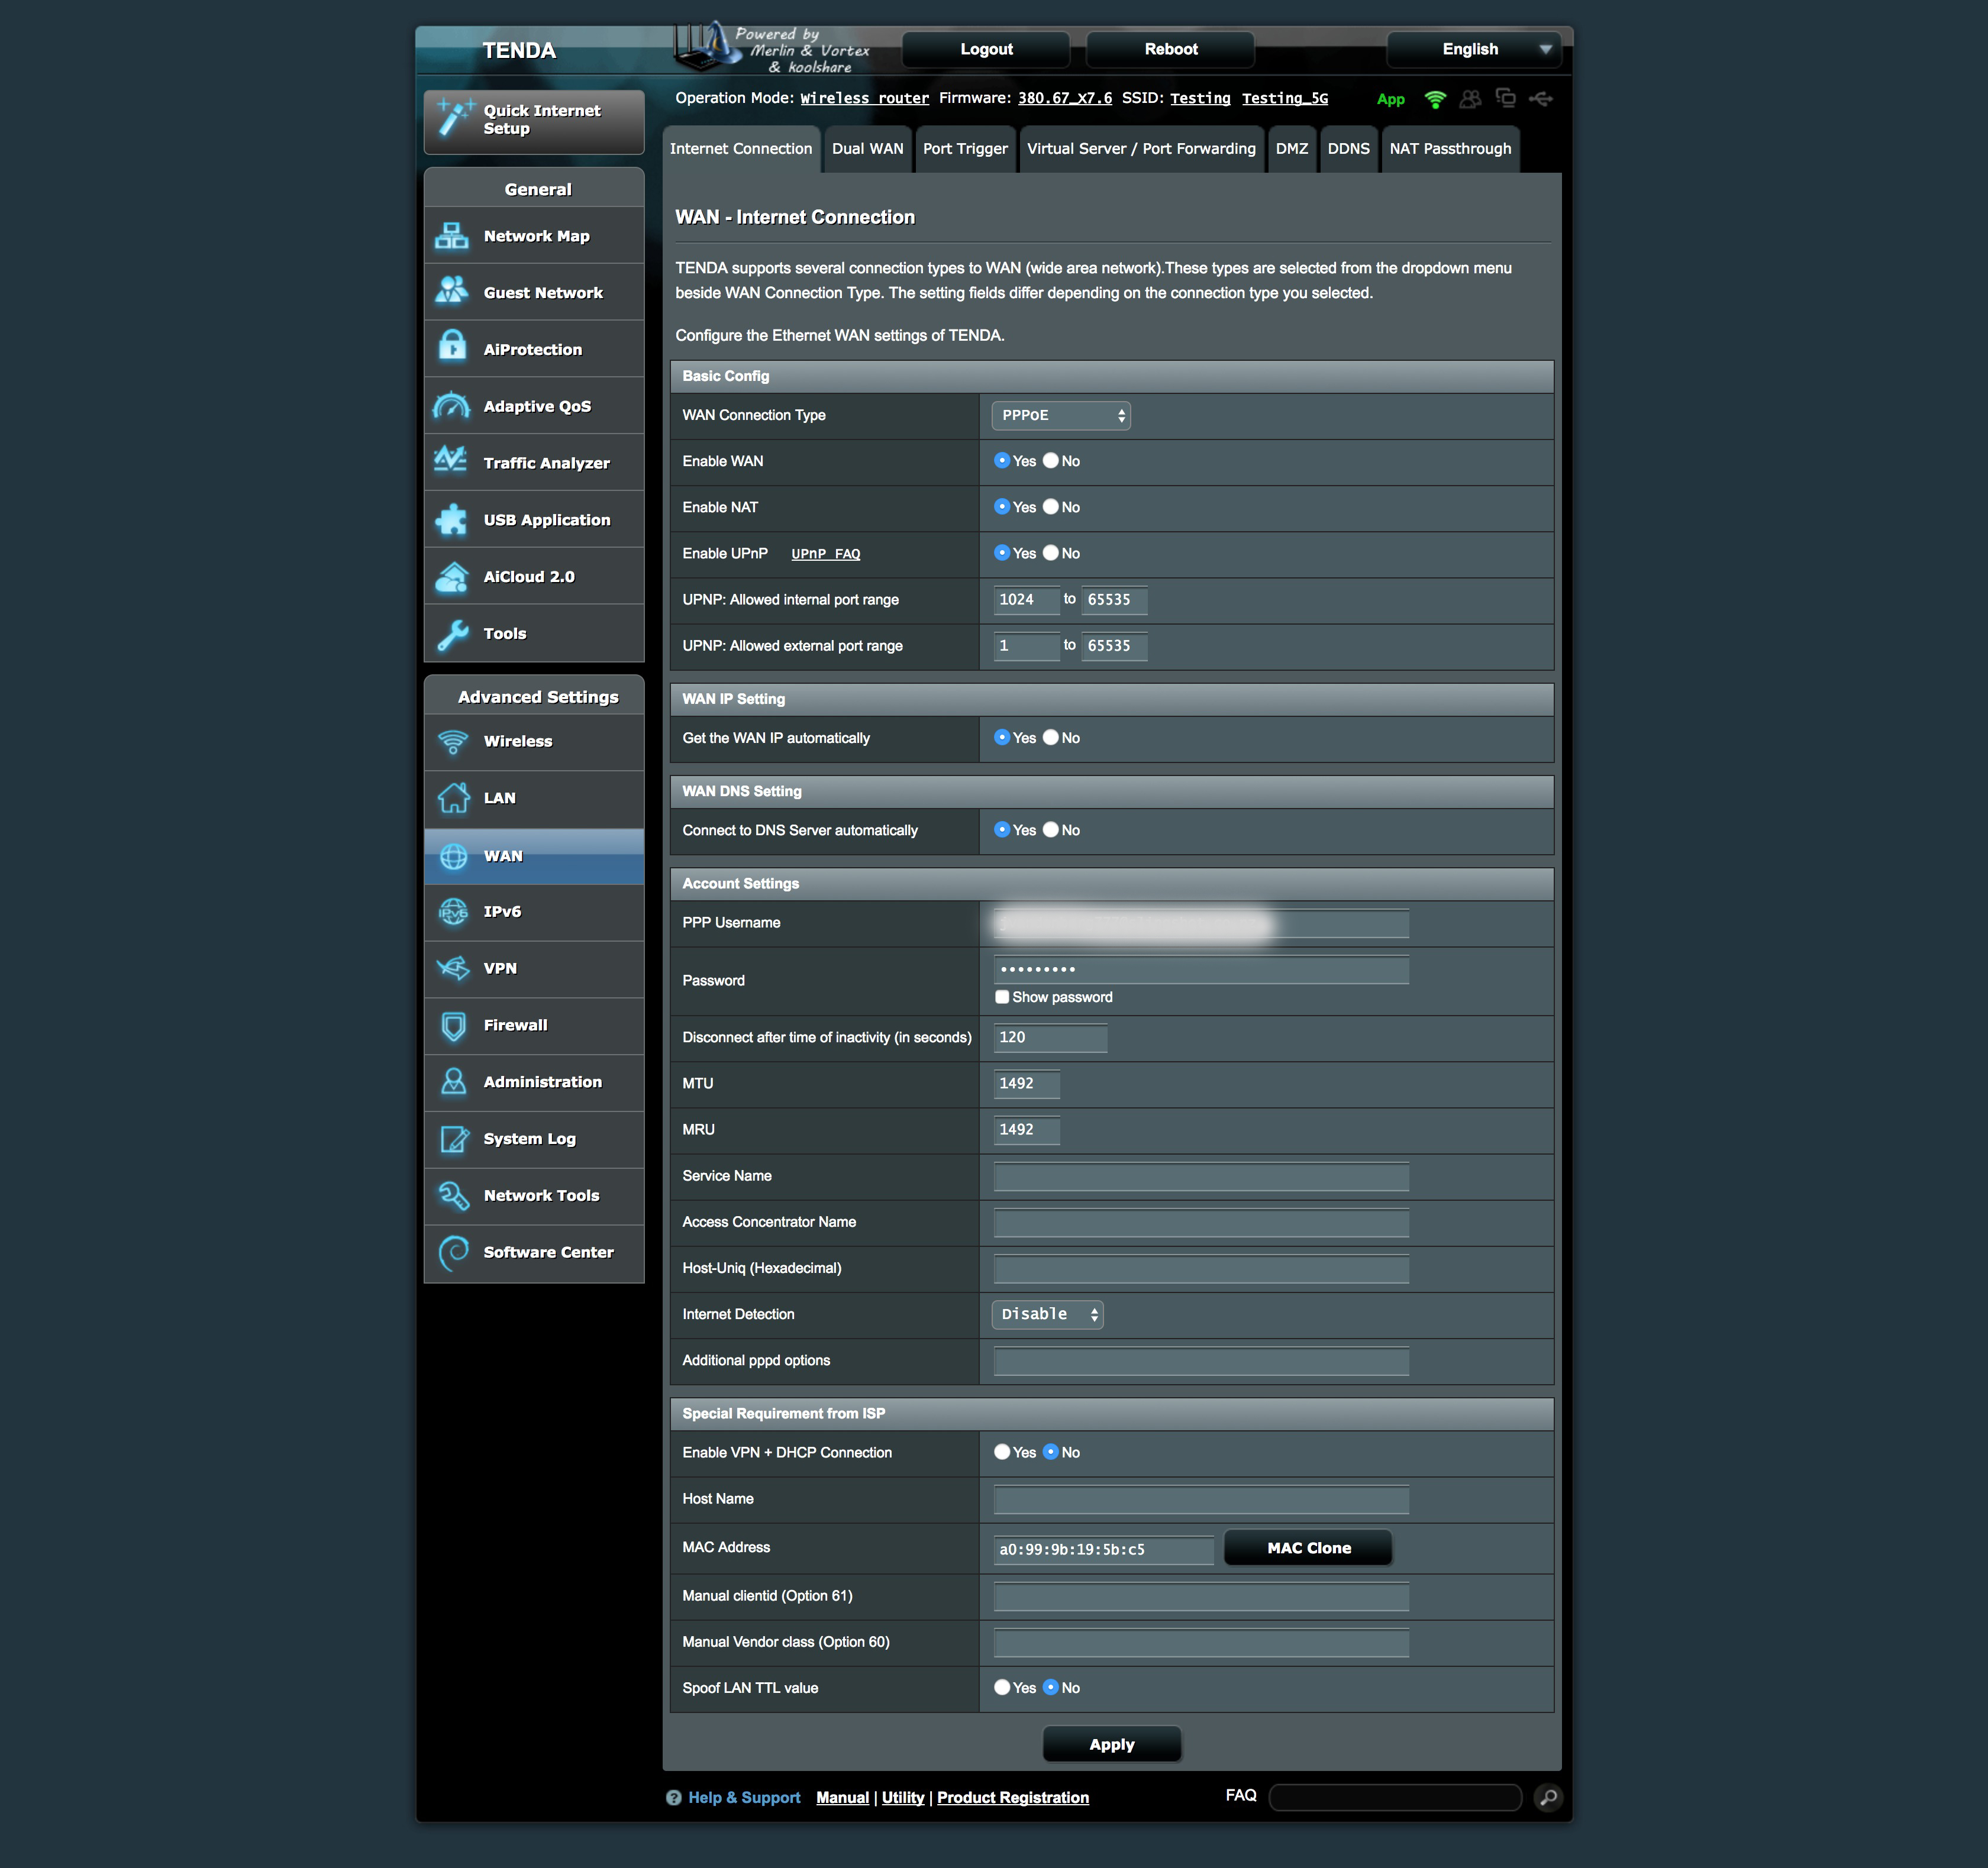Click the USB status icon in header
The image size is (1988, 1868).
[x=1541, y=99]
